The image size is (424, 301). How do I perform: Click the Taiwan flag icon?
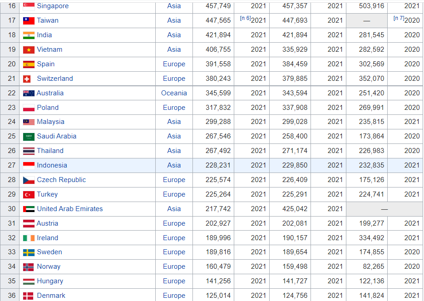click(x=29, y=20)
